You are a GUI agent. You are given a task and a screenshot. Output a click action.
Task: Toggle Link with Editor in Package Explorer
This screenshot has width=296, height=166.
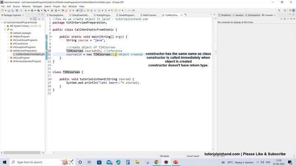(35, 19)
